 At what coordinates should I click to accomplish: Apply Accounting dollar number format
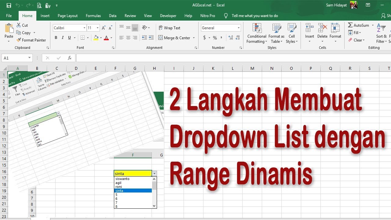point(204,38)
